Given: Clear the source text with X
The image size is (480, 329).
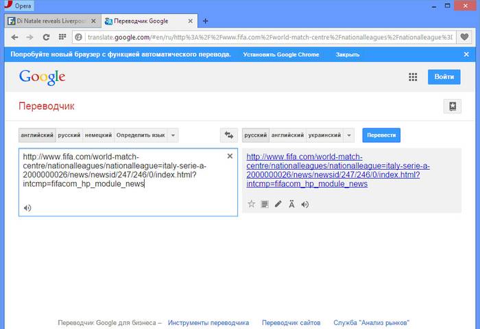Looking at the screenshot, I should pyautogui.click(x=230, y=156).
